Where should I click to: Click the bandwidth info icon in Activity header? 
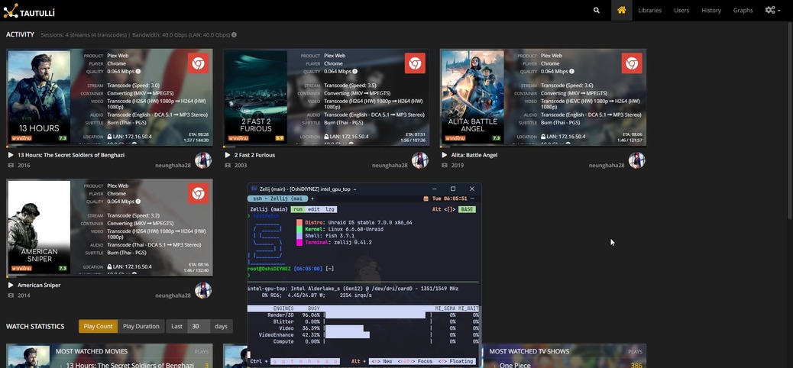[x=234, y=35]
